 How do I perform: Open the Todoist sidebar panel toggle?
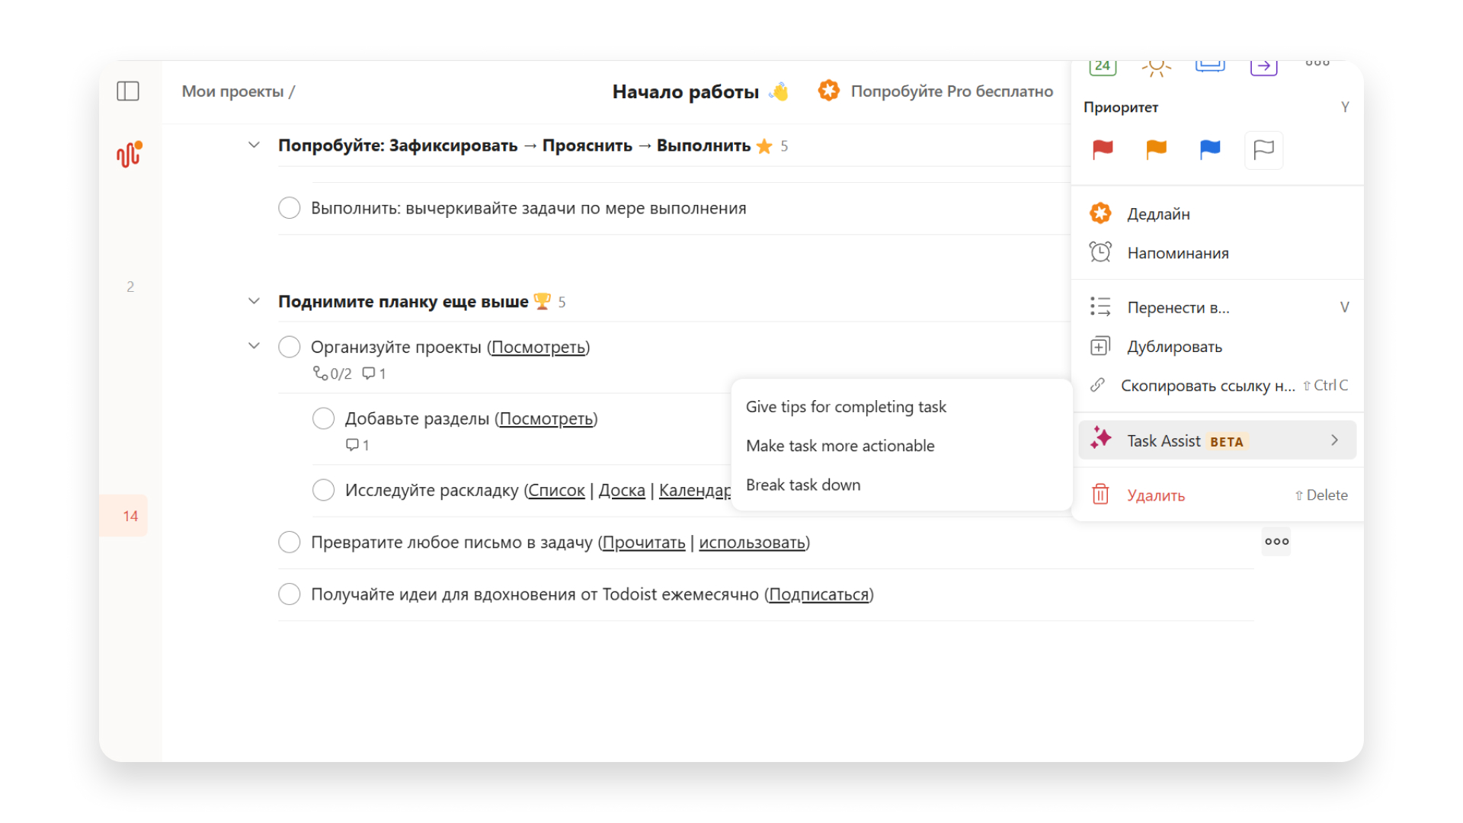(128, 91)
